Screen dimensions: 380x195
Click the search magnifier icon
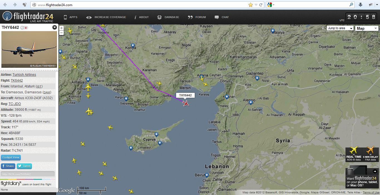tap(351, 5)
